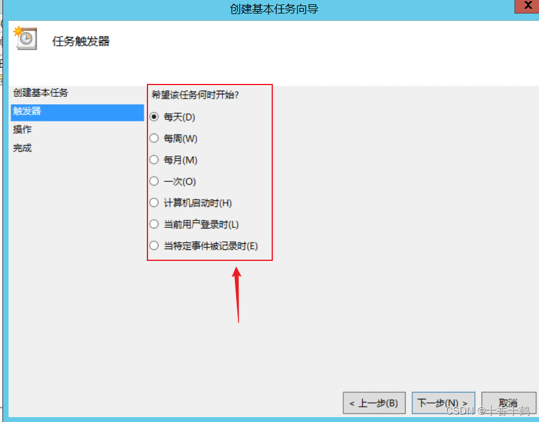Click the 上一步(B) back button

click(374, 403)
